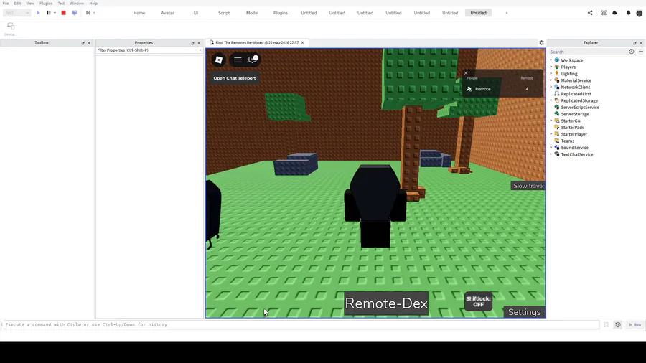The height and width of the screenshot is (363, 646).
Task: Click the step forward icon
Action: click(88, 13)
